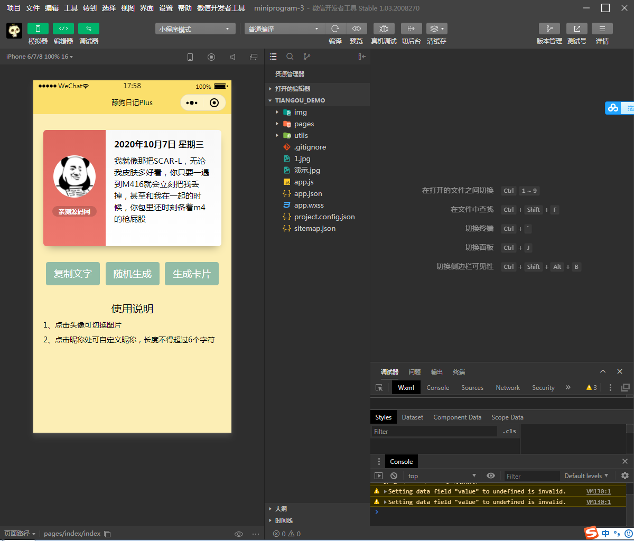Viewport: 634px width, 541px height.
Task: Click the compile refresh icon
Action: pyautogui.click(x=335, y=29)
